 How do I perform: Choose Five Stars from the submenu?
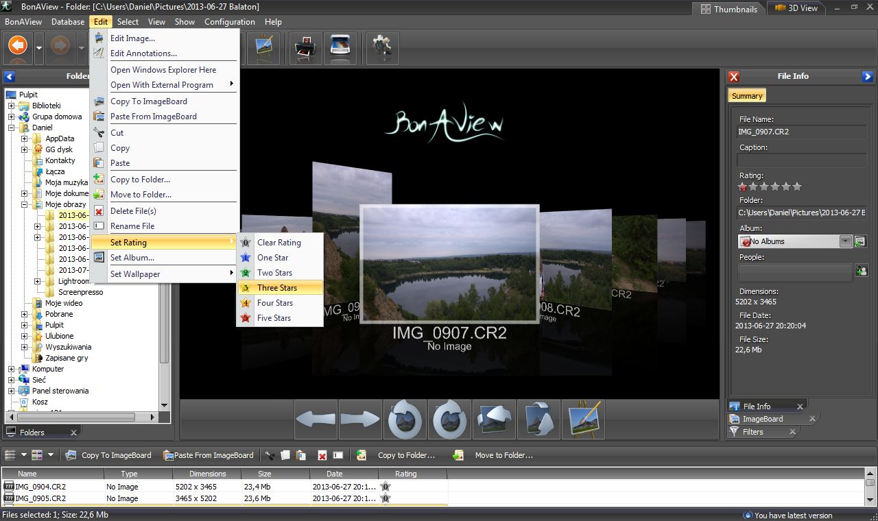(x=280, y=318)
